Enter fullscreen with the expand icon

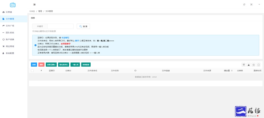(x=251, y=5)
